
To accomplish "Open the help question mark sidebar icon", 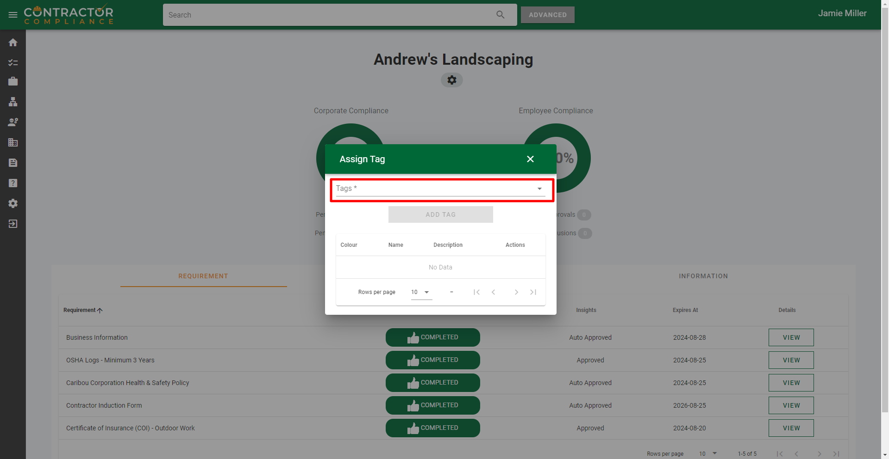I will coord(13,183).
